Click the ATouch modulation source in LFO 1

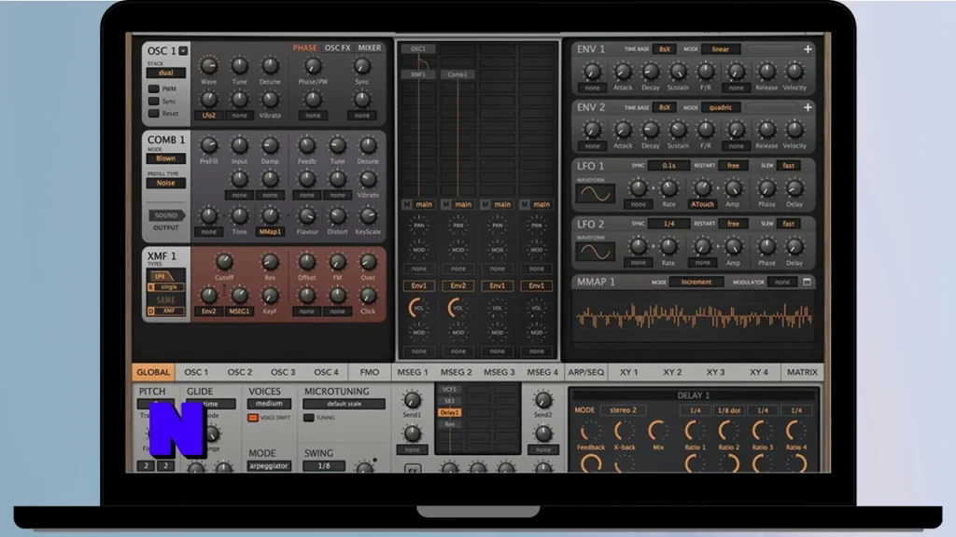pos(702,204)
